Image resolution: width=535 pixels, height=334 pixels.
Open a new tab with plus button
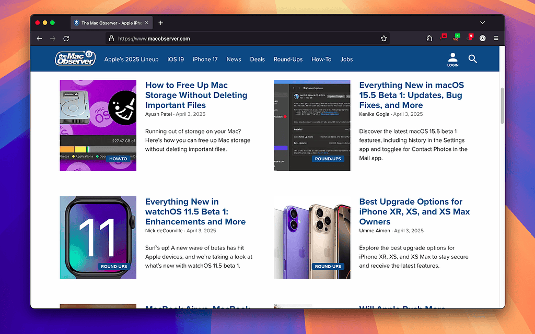160,23
